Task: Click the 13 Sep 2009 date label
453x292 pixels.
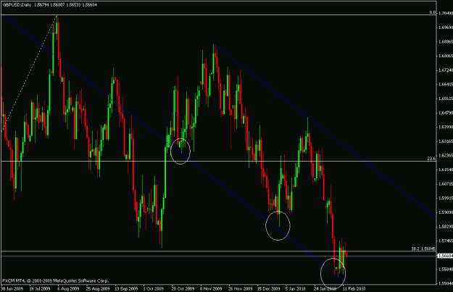Action: (126, 288)
